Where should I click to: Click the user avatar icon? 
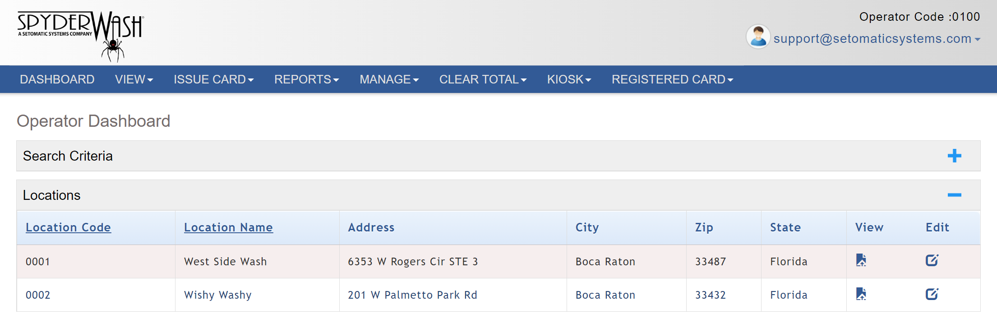click(x=758, y=37)
